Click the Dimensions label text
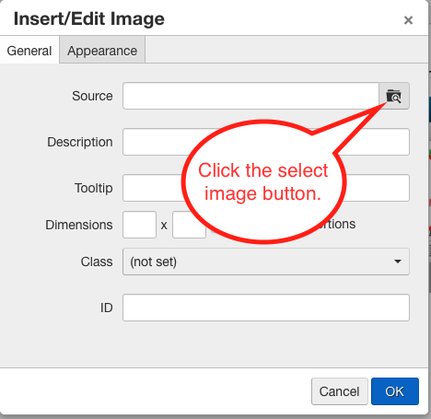The height and width of the screenshot is (419, 431). [79, 225]
